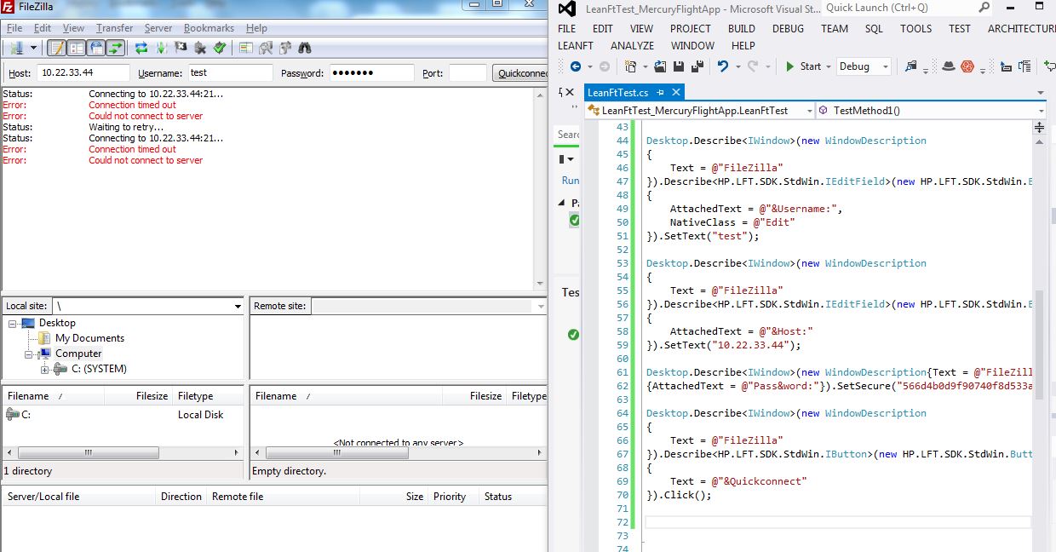Click message log scroll down arrow
The width and height of the screenshot is (1056, 552).
(x=539, y=284)
